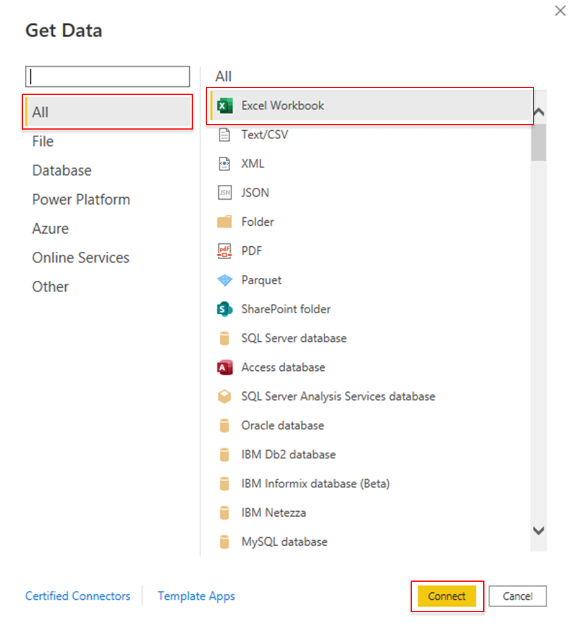The width and height of the screenshot is (575, 632).
Task: Choose the MySQL database connector
Action: pos(285,541)
